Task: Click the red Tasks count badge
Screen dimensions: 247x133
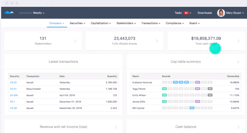Action: click(x=186, y=13)
